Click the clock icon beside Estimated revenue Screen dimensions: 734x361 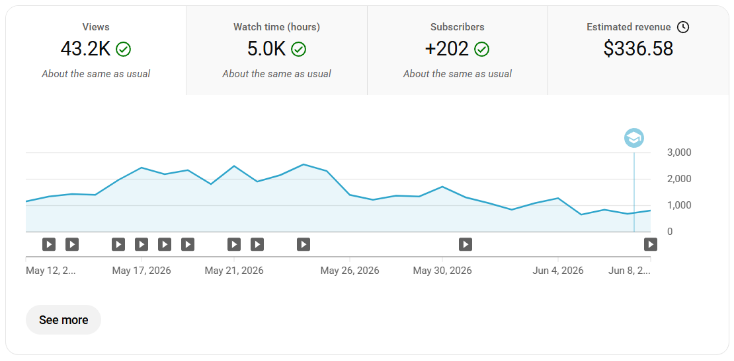pyautogui.click(x=684, y=27)
